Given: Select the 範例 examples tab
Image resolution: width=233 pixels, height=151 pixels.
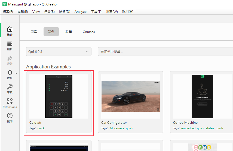Looking at the screenshot, I should pyautogui.click(x=51, y=32).
